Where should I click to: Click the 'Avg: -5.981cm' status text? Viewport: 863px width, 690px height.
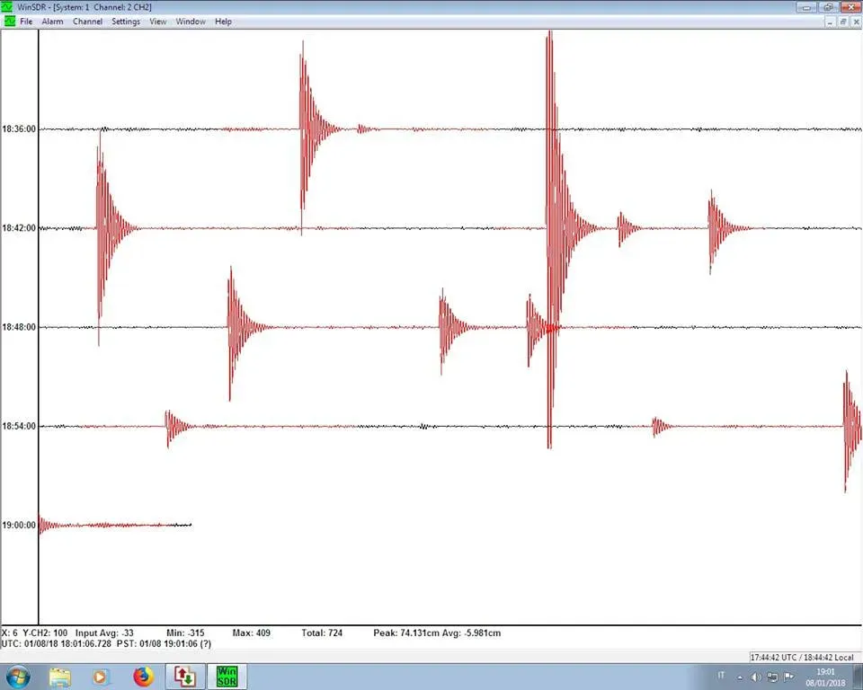pos(470,632)
